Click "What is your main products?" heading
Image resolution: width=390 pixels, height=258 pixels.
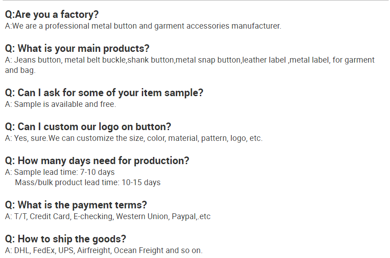[77, 49]
